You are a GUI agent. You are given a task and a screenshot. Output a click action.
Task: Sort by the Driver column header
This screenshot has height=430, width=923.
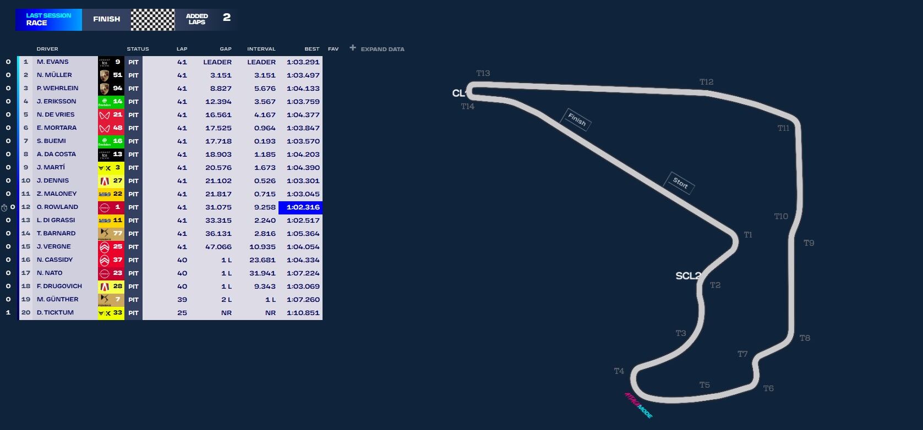pyautogui.click(x=47, y=49)
